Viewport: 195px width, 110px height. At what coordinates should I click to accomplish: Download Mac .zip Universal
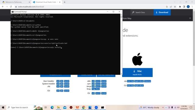click(147, 81)
